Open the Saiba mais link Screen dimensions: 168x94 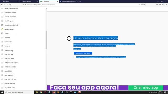77,49
